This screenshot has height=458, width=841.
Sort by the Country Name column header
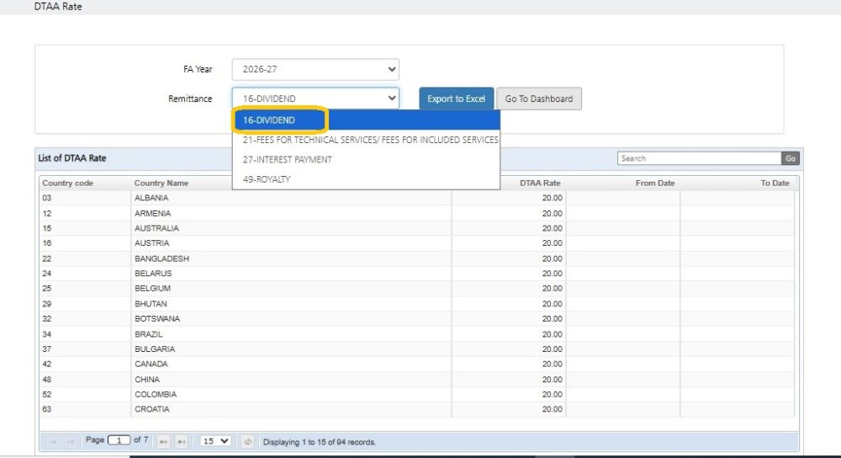161,183
